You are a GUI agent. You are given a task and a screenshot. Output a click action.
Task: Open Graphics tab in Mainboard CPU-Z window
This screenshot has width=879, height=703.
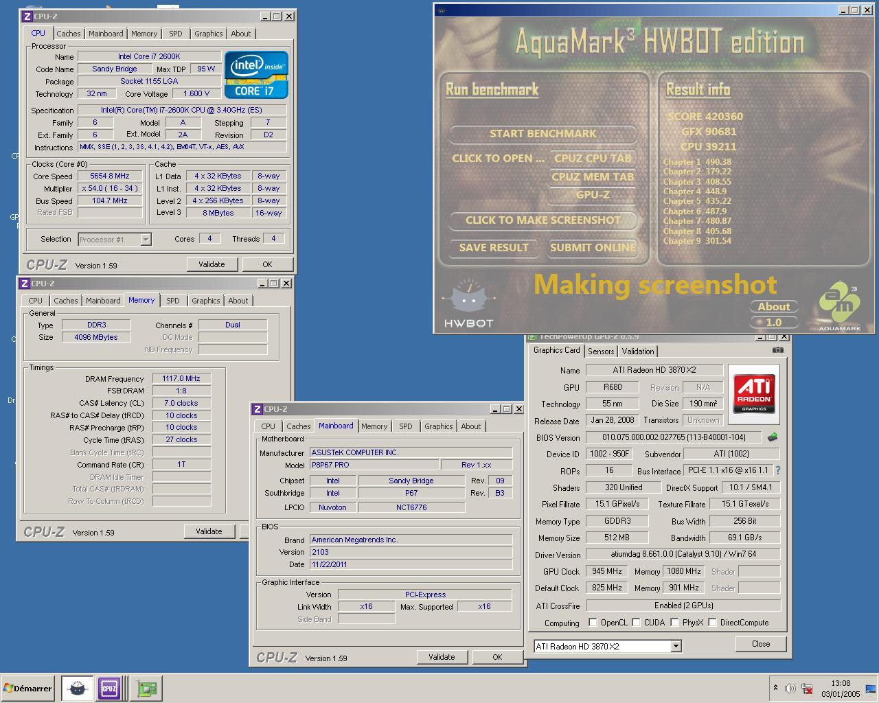click(438, 426)
